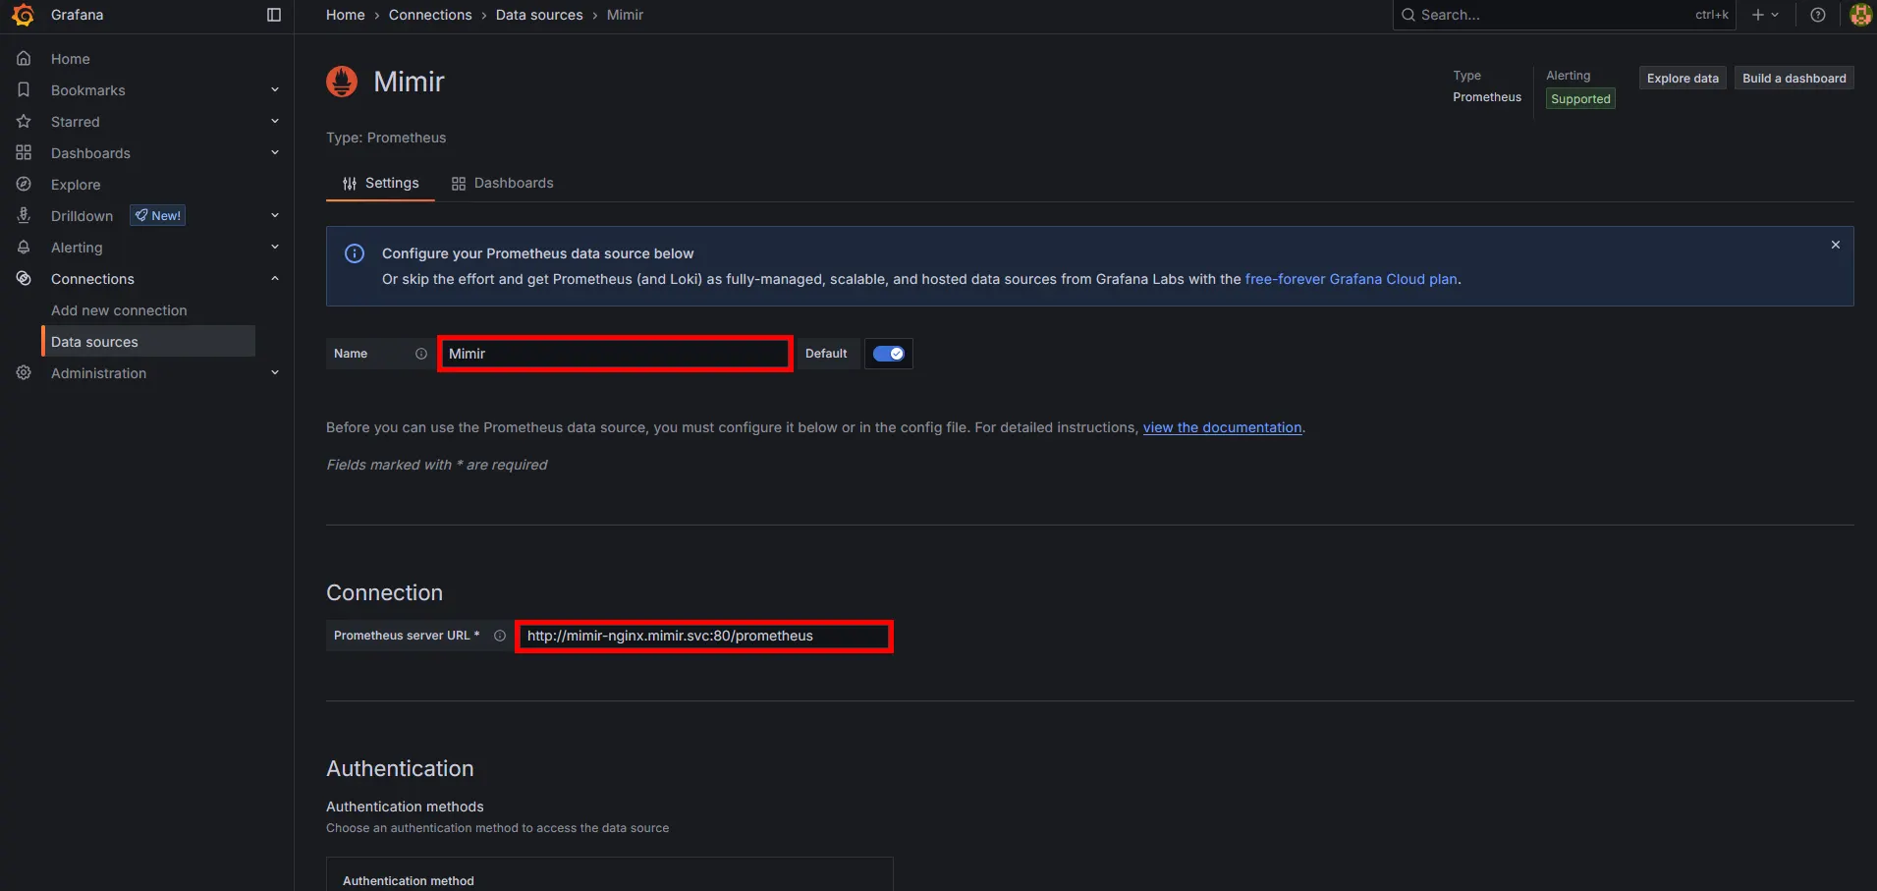Screen dimensions: 1877x891
Task: Click Home in the breadcrumb
Action: [346, 15]
